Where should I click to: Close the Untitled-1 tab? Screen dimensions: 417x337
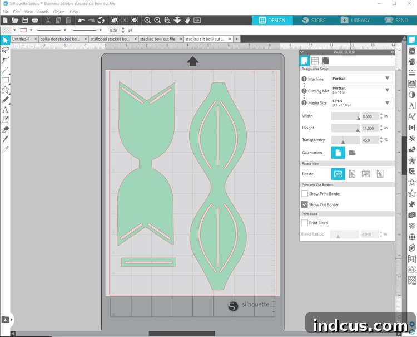coord(36,39)
